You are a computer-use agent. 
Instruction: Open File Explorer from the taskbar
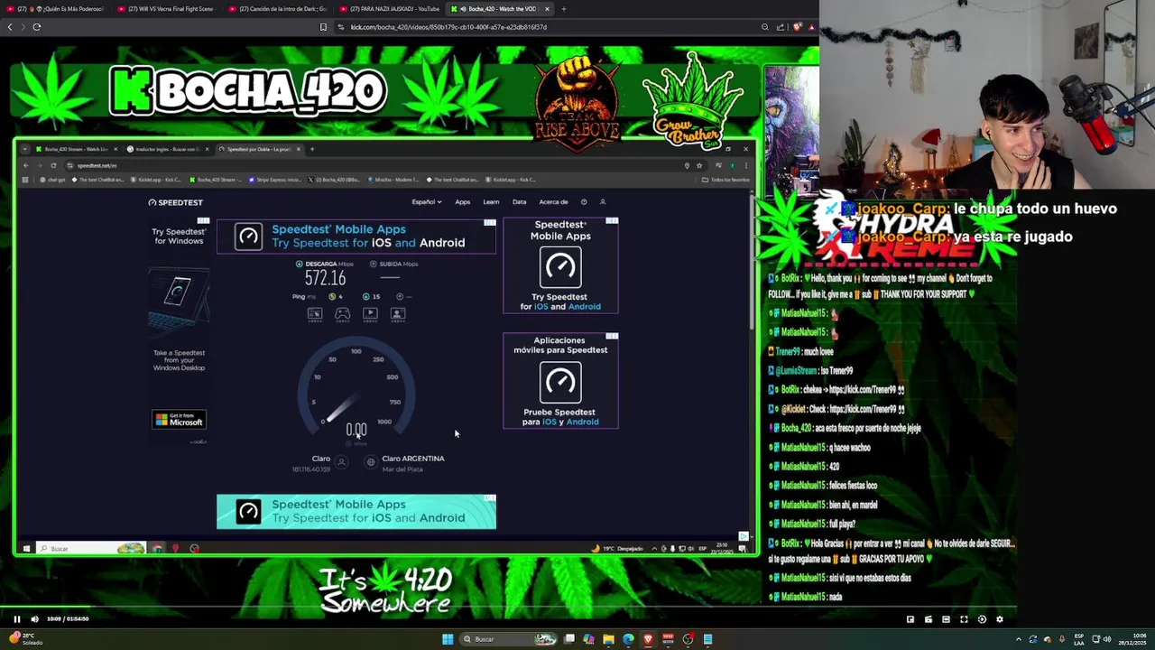tap(608, 639)
